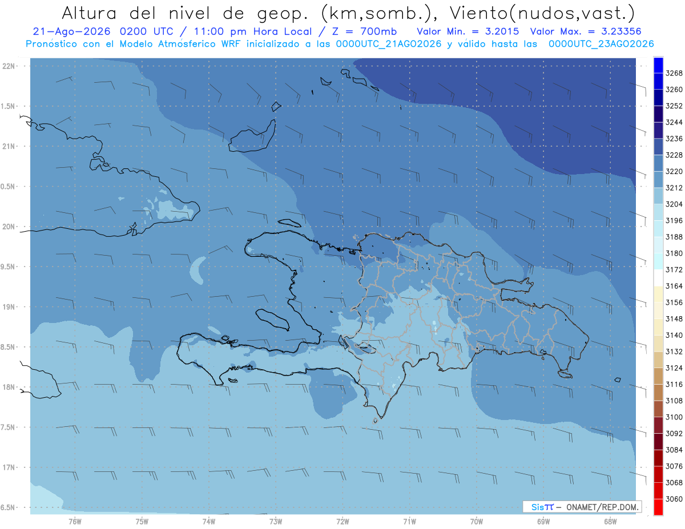Viewport: 685px width, 529px height.
Task: Click the '74W' longitude label
Action: click(x=209, y=521)
